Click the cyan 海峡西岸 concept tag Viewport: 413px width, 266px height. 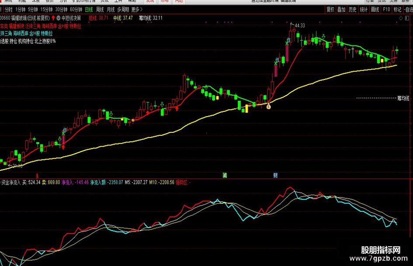(21, 34)
